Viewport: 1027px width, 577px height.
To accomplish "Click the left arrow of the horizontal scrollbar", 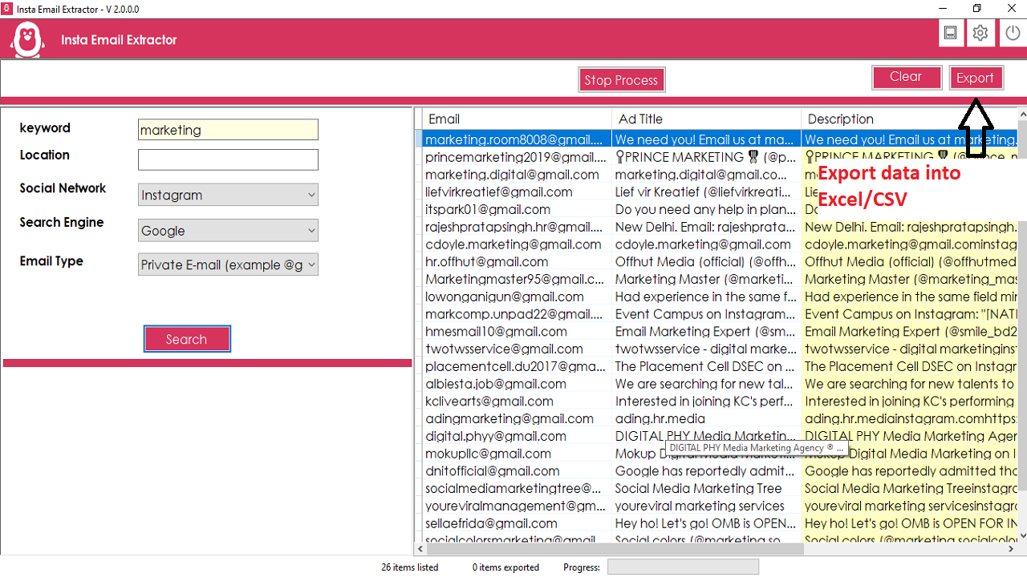I will coord(420,549).
